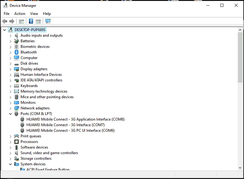Image resolution: width=244 pixels, height=179 pixels.
Task: Minimize the Device Manager window
Action: point(208,5)
